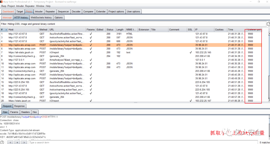The width and height of the screenshot is (270, 144).
Task: Open the Project menu
Action: pos(11,6)
